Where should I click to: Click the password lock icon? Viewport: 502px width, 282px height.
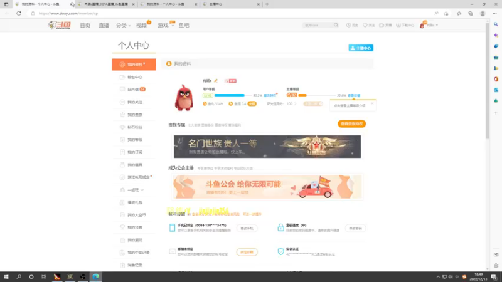point(280,227)
